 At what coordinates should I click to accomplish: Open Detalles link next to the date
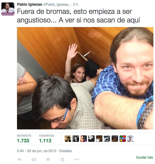coord(66,151)
